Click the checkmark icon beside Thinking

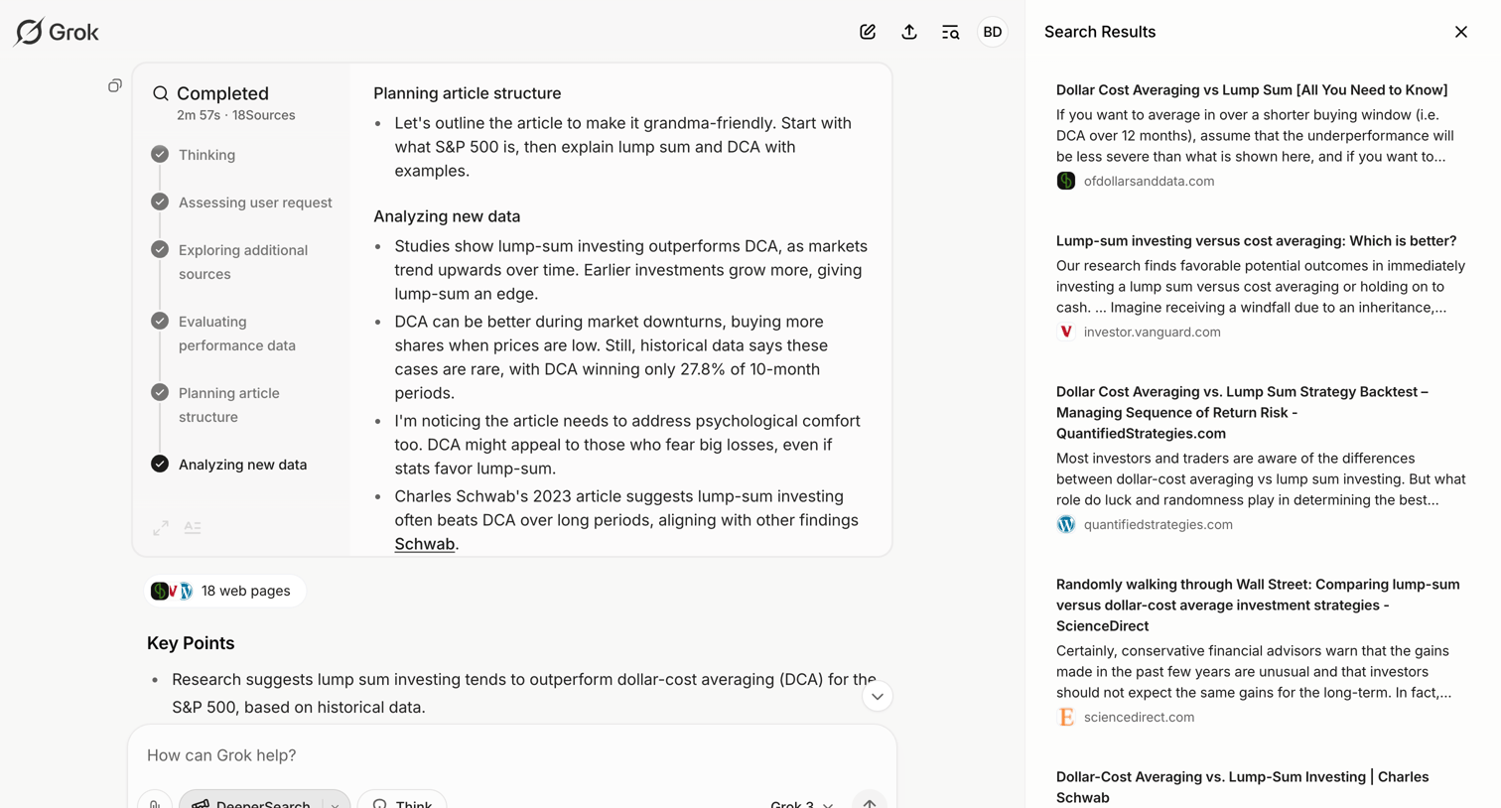coord(160,154)
